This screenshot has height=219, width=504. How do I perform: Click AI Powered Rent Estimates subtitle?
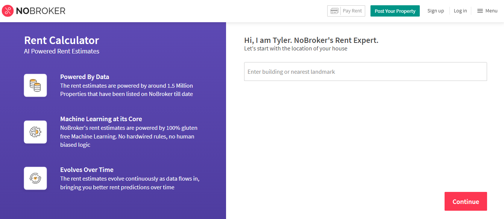62,51
